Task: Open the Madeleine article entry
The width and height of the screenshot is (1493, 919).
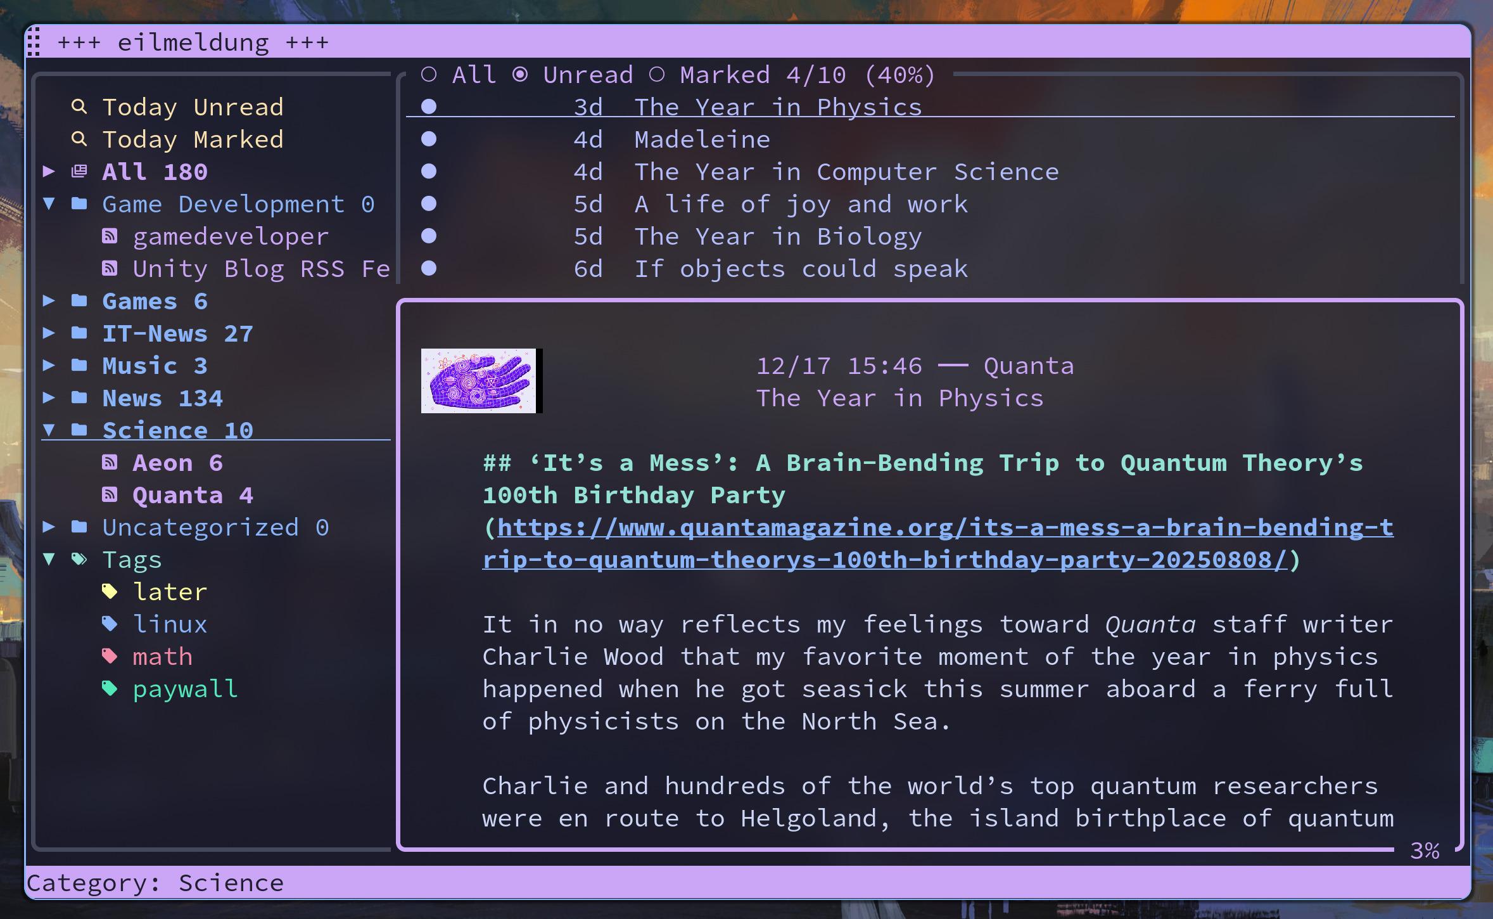Action: tap(702, 139)
